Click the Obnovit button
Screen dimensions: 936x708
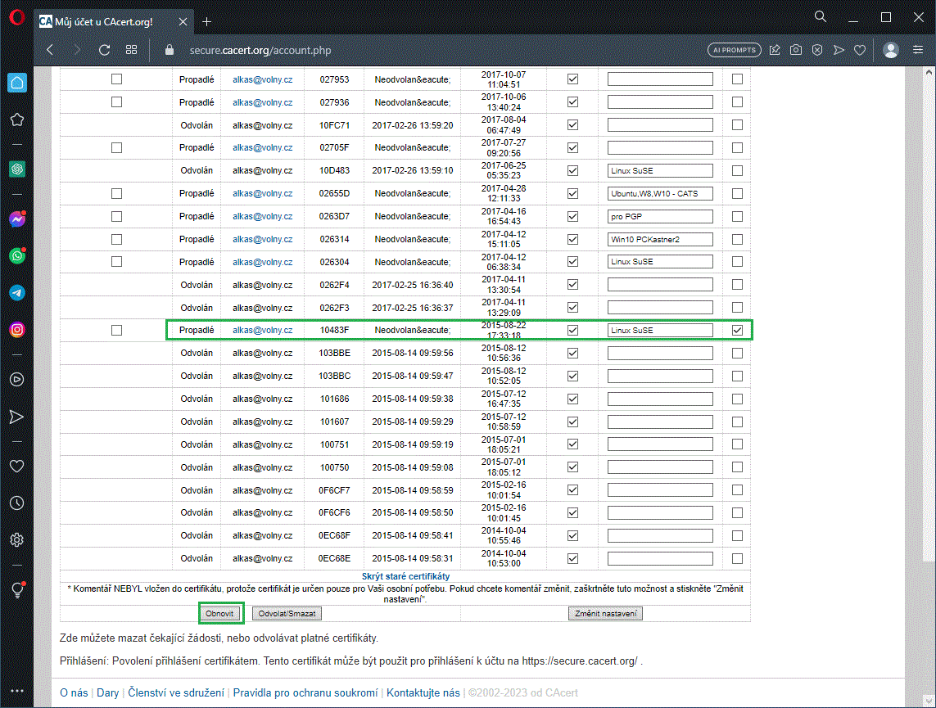click(220, 613)
